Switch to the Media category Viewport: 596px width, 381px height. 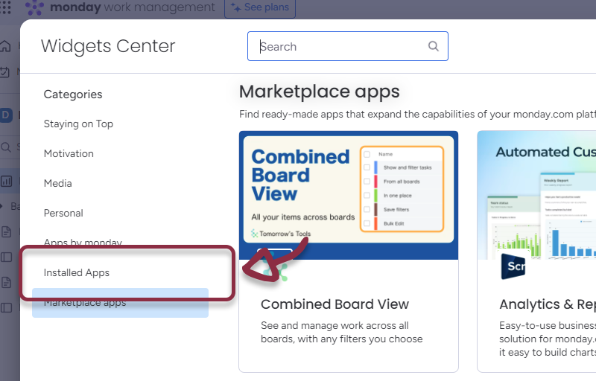59,183
